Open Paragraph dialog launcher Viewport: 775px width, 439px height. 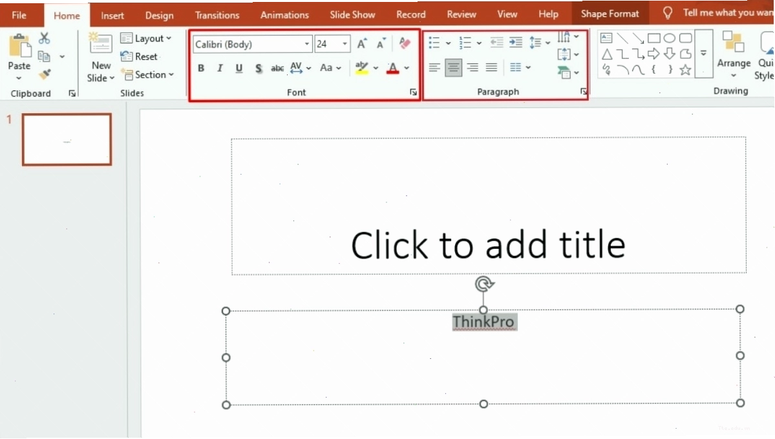(583, 91)
